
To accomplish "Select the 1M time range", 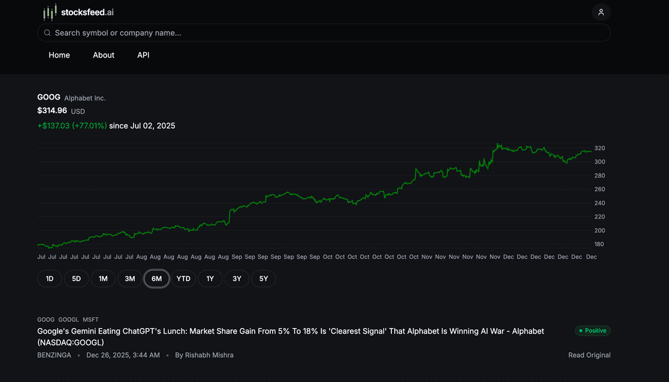I will pos(103,279).
